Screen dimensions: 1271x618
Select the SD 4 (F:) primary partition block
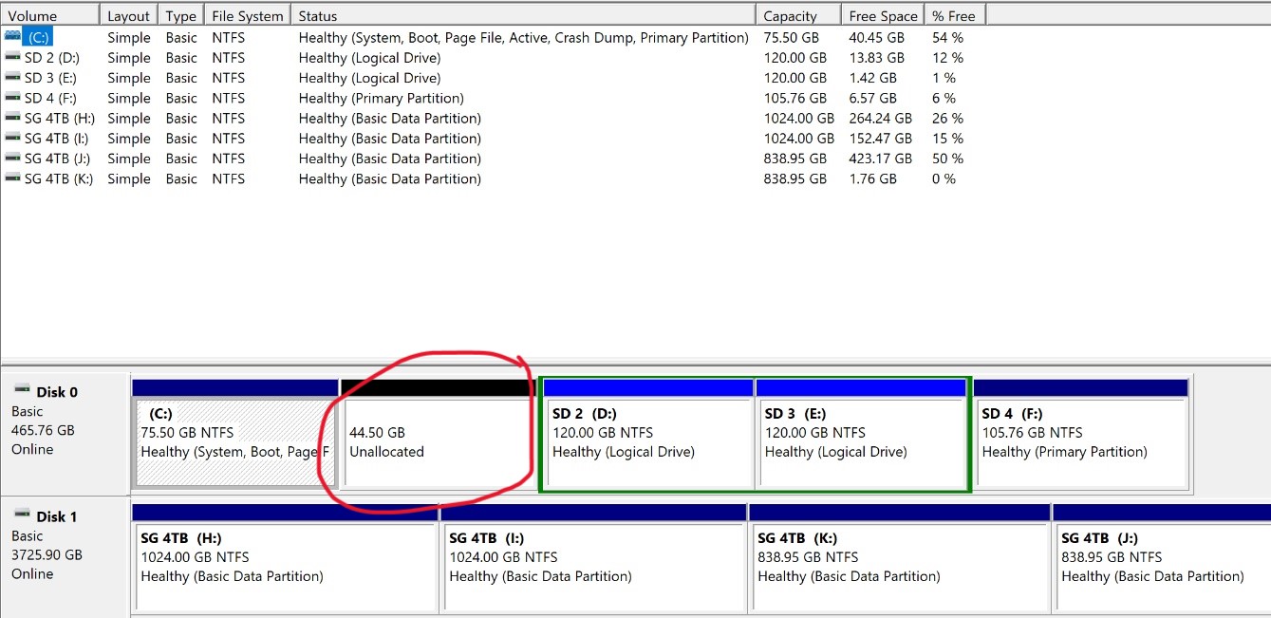(1081, 441)
